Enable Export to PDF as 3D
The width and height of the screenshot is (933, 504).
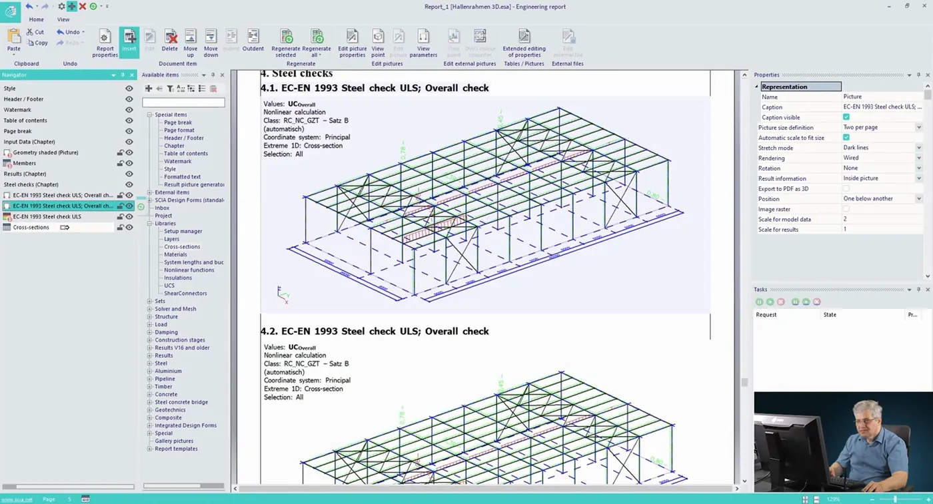pos(846,188)
